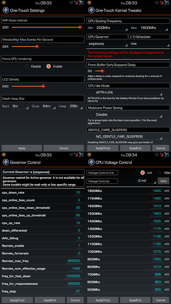Tap the CPU Voltage Control app icon
The image size is (171, 304).
(91, 162)
